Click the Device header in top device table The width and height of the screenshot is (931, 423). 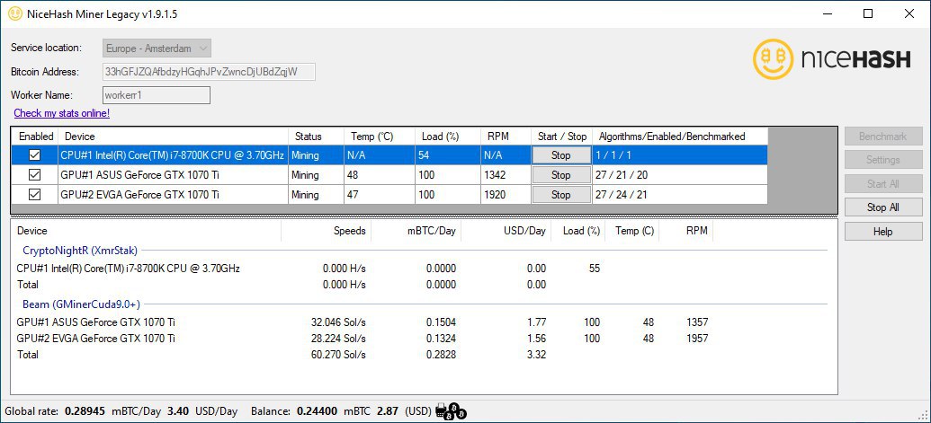(x=173, y=137)
